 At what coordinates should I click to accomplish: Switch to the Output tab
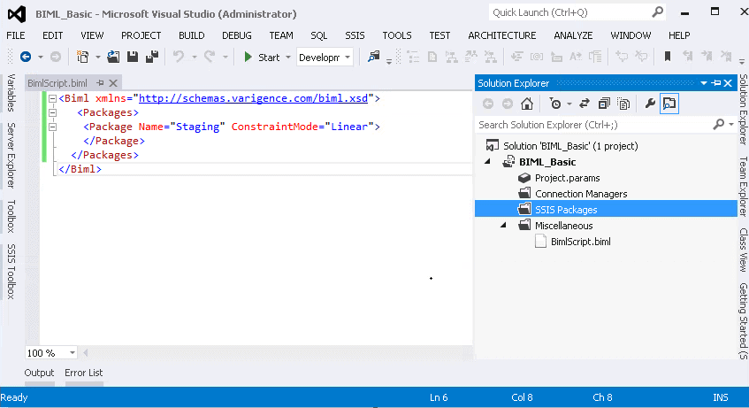pos(39,373)
